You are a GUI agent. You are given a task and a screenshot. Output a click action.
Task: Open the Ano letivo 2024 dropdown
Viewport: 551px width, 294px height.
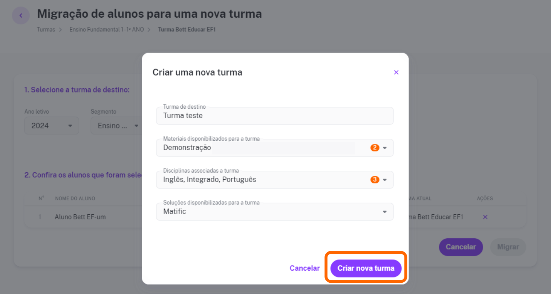[52, 126]
